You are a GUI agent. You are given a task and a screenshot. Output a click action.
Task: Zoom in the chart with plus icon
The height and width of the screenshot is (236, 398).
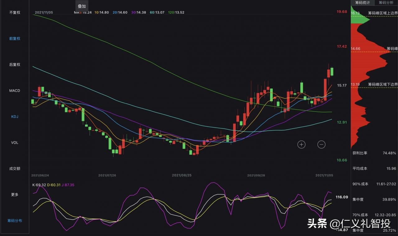click(x=301, y=144)
